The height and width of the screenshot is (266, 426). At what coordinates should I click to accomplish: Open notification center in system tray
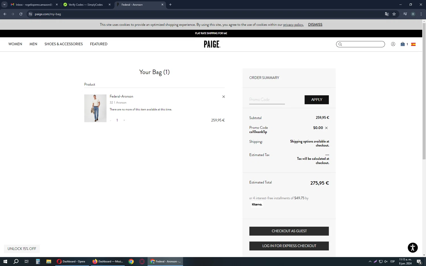pos(419,261)
